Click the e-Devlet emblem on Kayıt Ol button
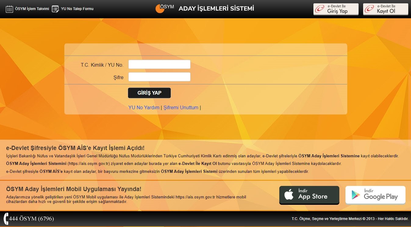This screenshot has height=227, width=411. [x=370, y=9]
